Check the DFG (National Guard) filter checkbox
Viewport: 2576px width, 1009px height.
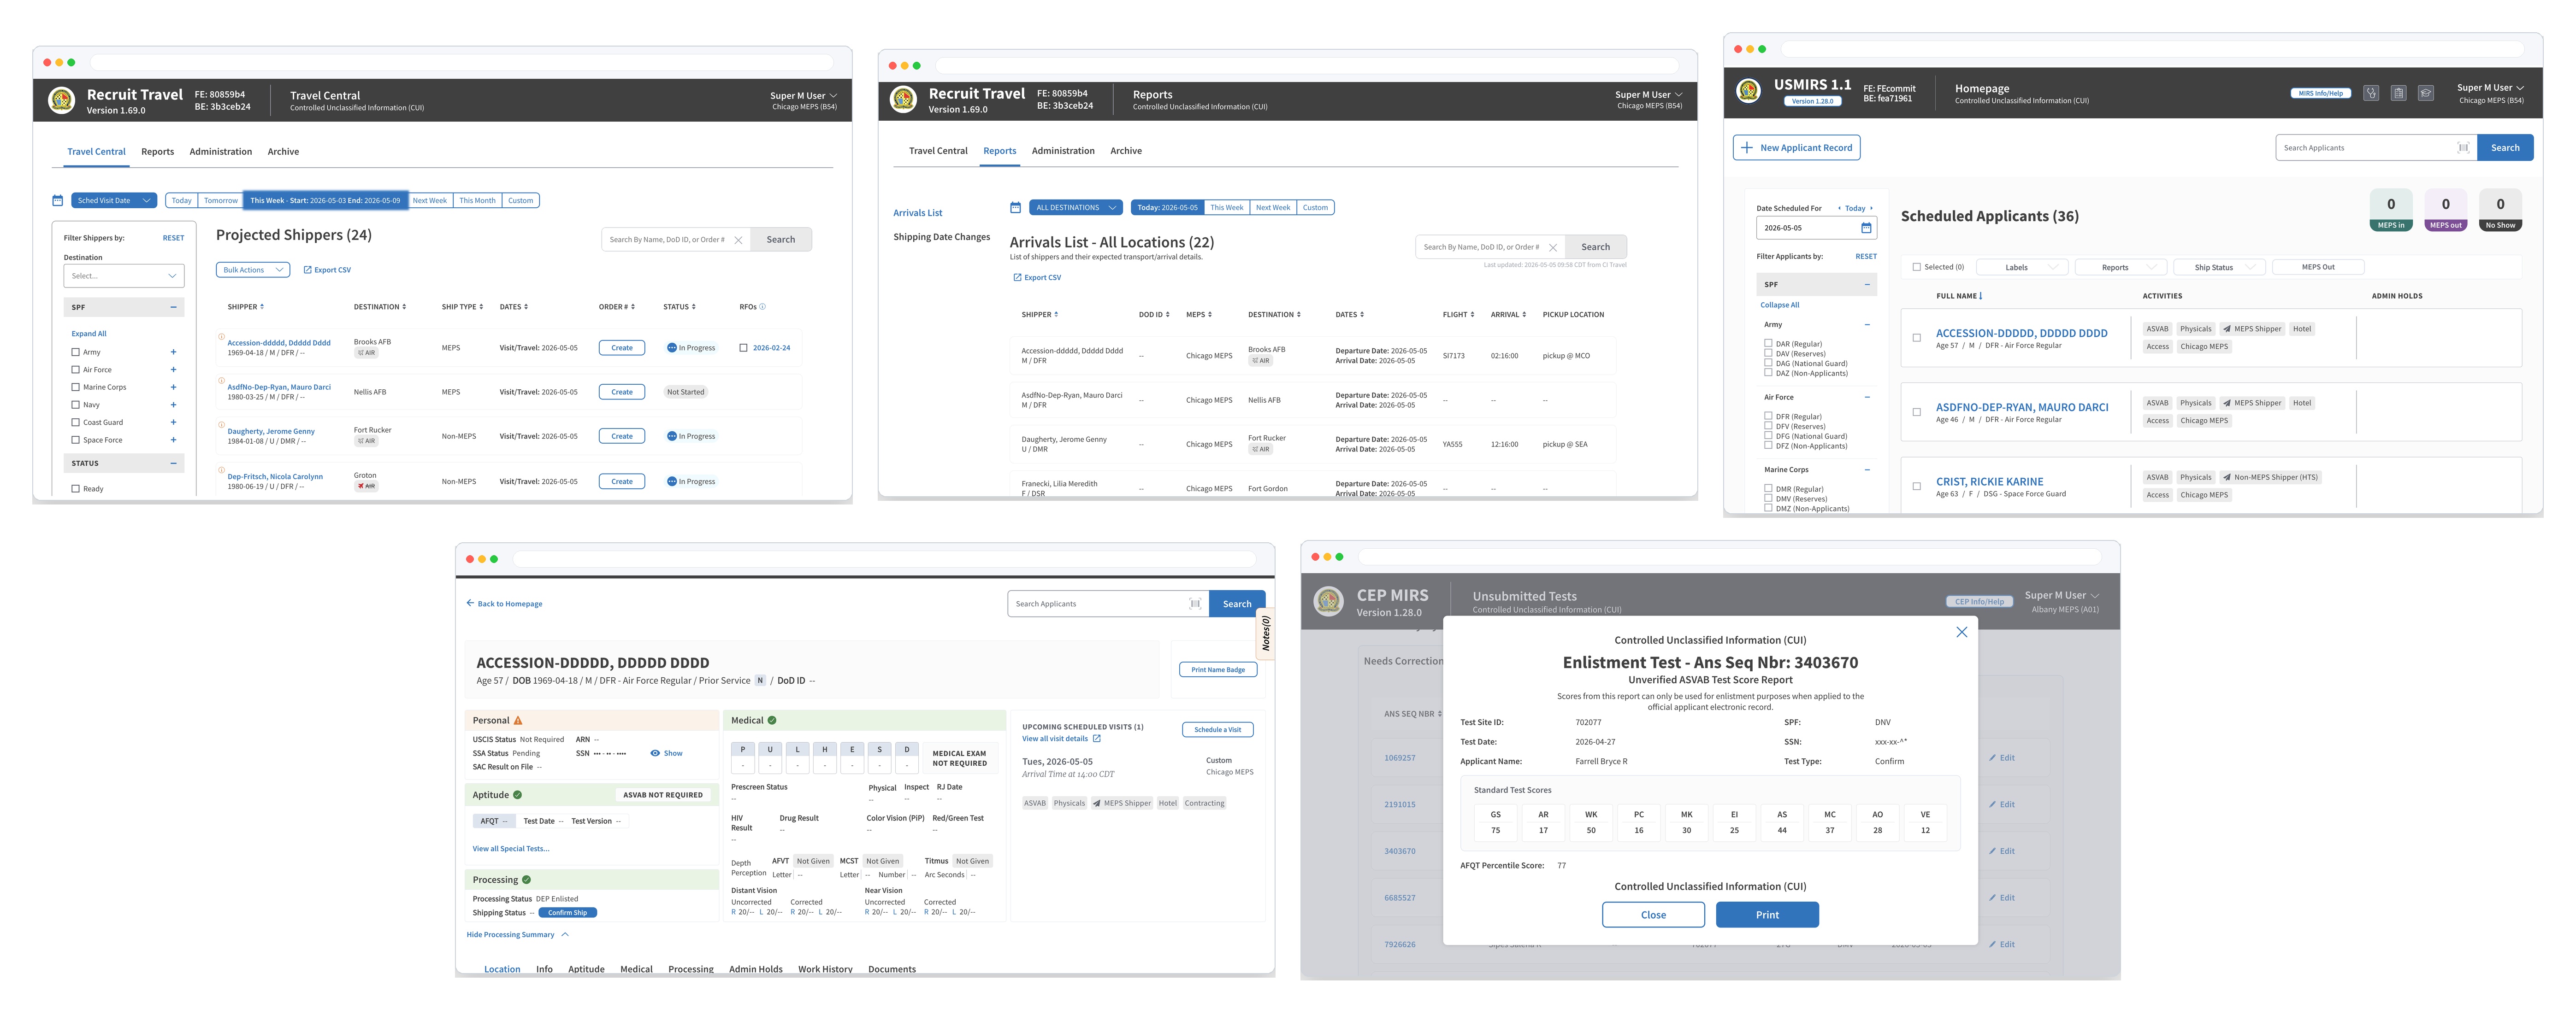tap(1769, 435)
